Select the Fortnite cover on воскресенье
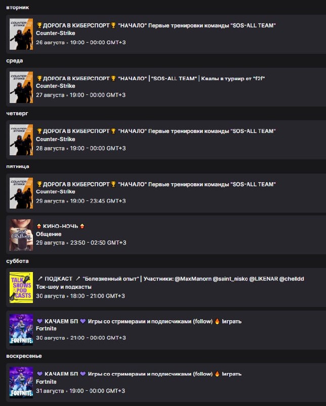326x406 pixels. point(21,383)
